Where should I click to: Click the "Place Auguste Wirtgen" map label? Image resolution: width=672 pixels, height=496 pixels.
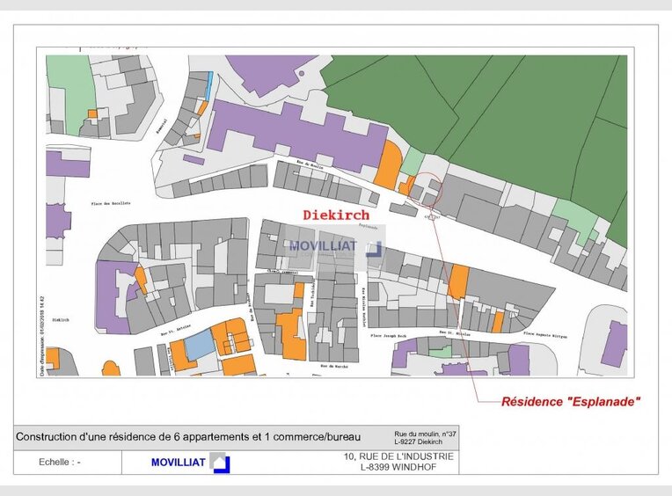(x=546, y=334)
